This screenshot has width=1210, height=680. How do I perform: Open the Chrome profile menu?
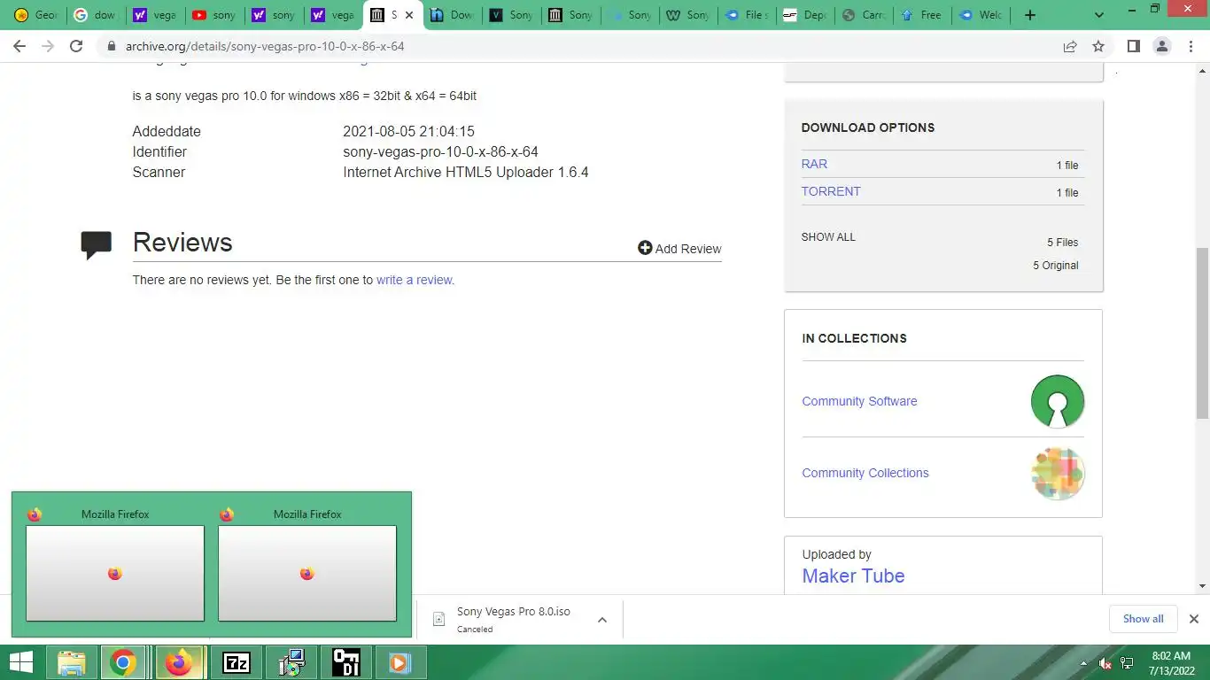[1161, 46]
